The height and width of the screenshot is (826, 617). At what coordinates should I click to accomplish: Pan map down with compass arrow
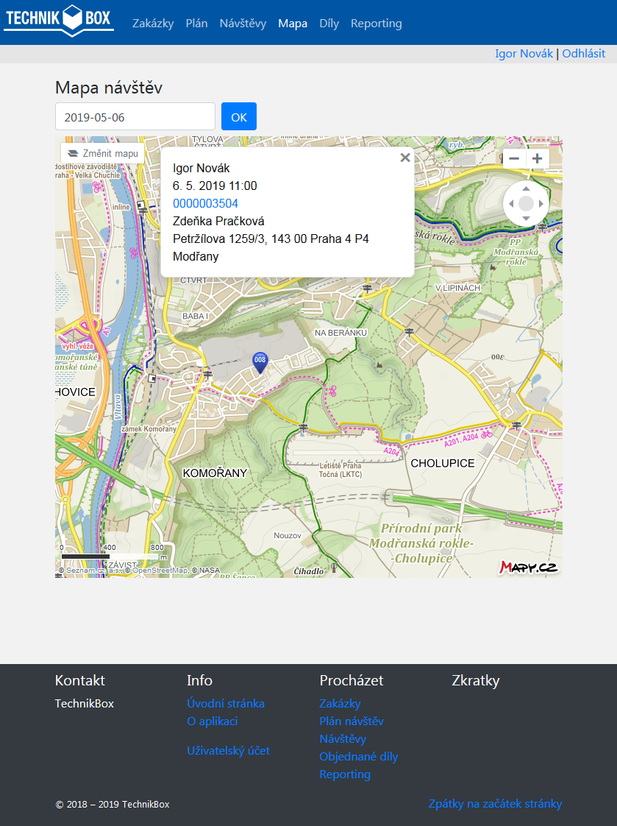tap(526, 219)
